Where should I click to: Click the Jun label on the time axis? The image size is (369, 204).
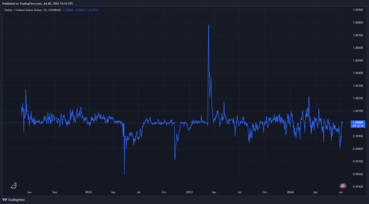(x=29, y=192)
